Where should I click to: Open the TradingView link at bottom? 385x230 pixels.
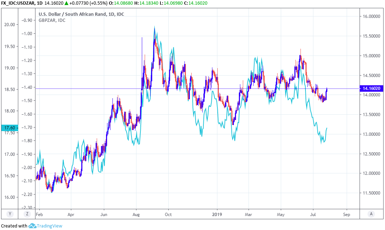(49, 226)
